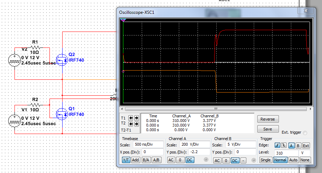Click the Q1 label in the schematic
The height and width of the screenshot is (173, 322).
(x=72, y=108)
